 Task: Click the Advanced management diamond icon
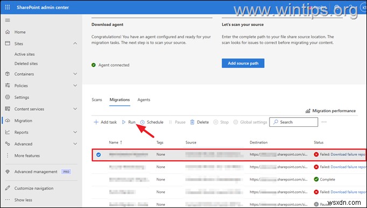coord(8,171)
